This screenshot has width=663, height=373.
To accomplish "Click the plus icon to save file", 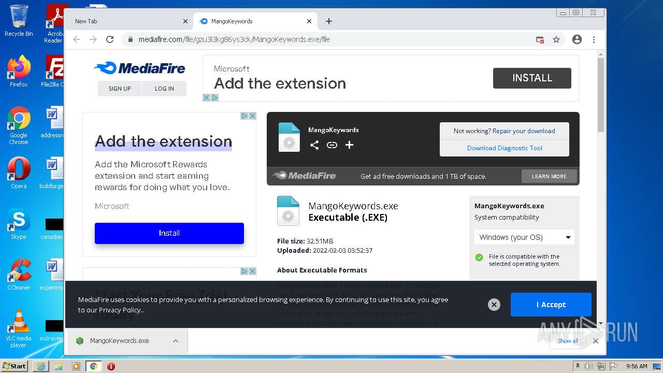I will click(350, 145).
